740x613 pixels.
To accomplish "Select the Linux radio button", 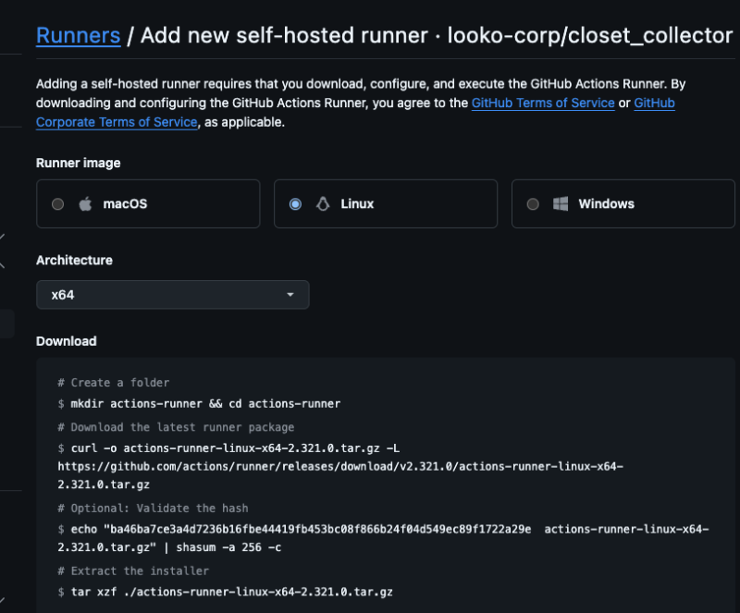I will [x=295, y=204].
